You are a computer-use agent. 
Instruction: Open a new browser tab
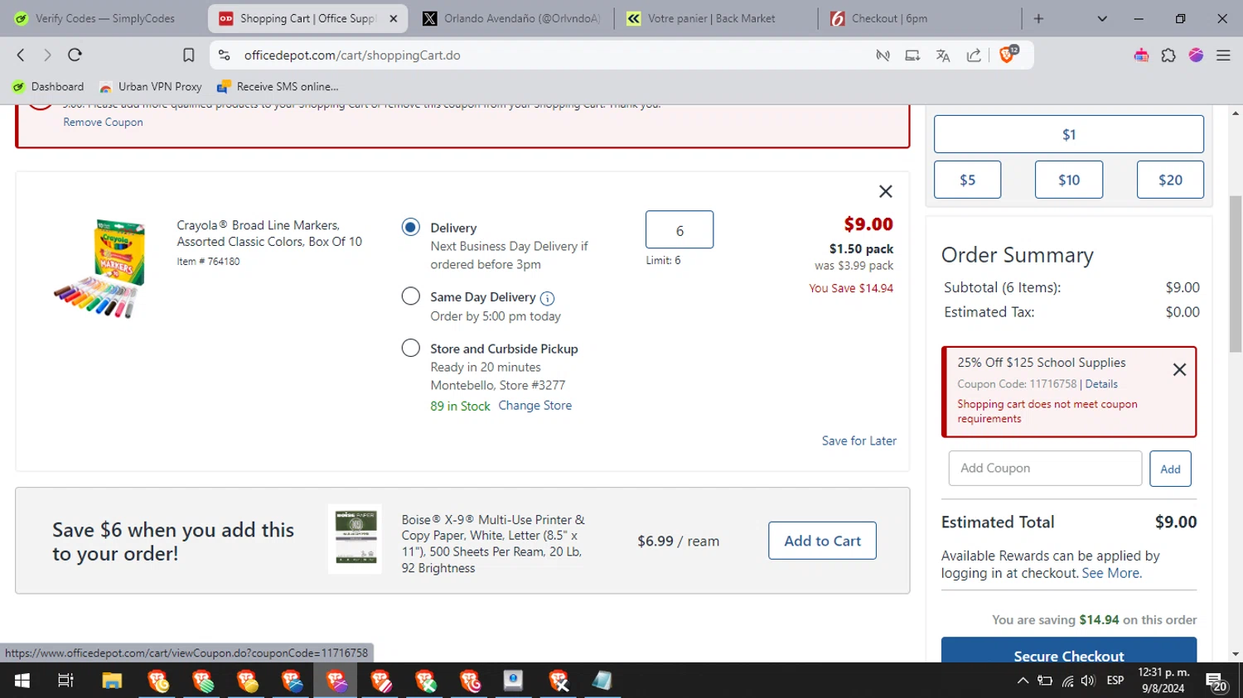1038,18
